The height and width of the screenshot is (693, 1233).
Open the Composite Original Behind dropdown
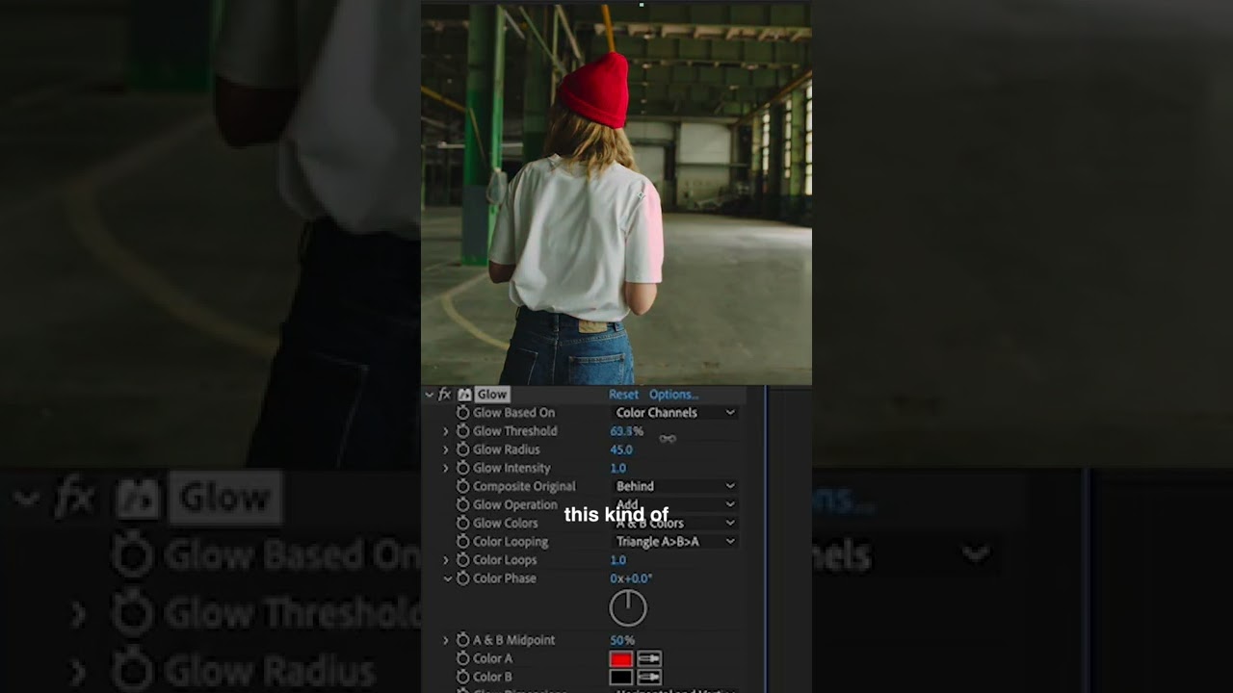tap(675, 486)
